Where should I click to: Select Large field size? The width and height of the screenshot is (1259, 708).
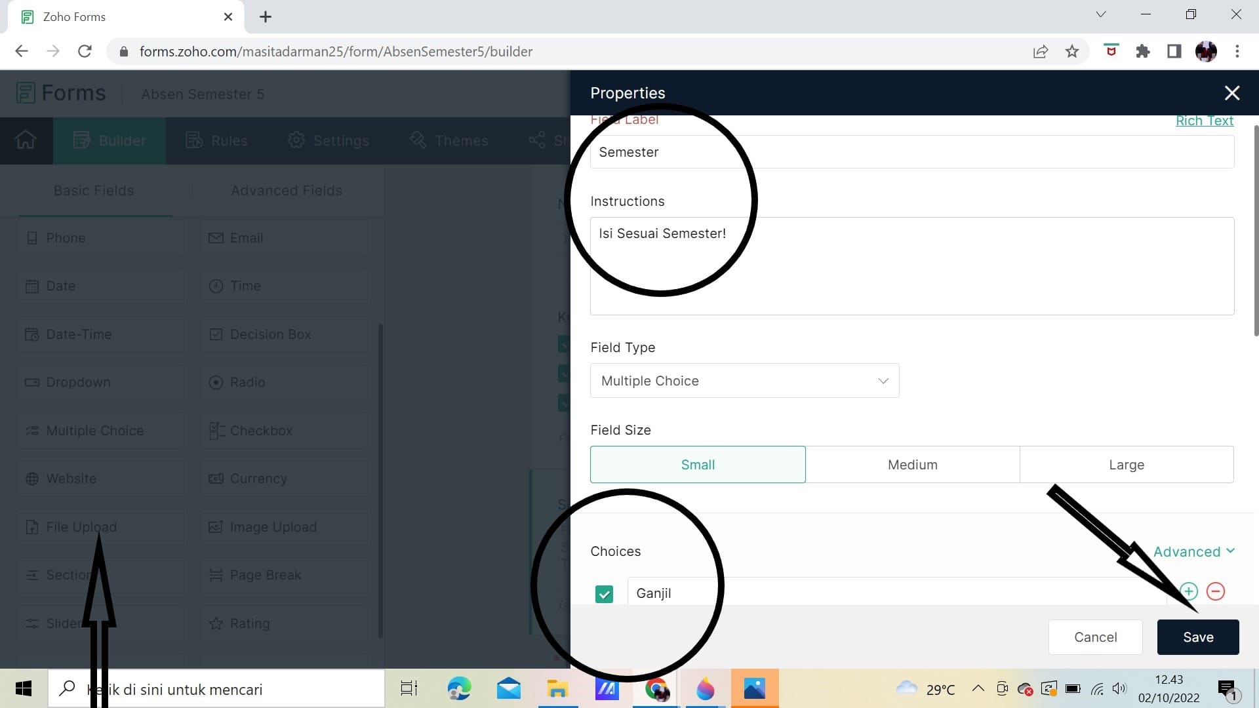tap(1127, 465)
